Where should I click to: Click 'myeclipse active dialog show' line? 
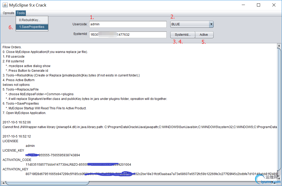(x=28, y=66)
